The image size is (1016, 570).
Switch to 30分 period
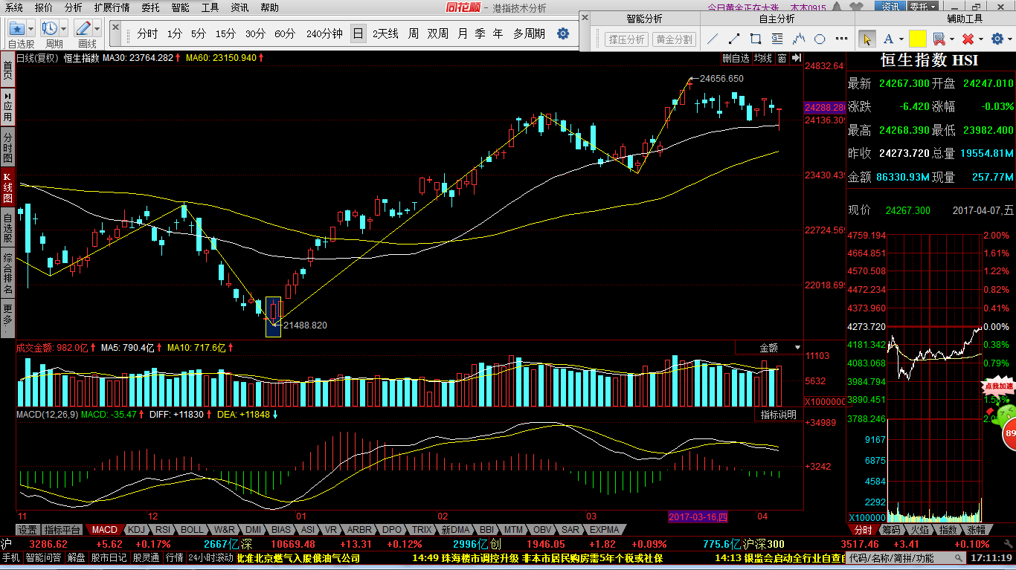click(255, 33)
